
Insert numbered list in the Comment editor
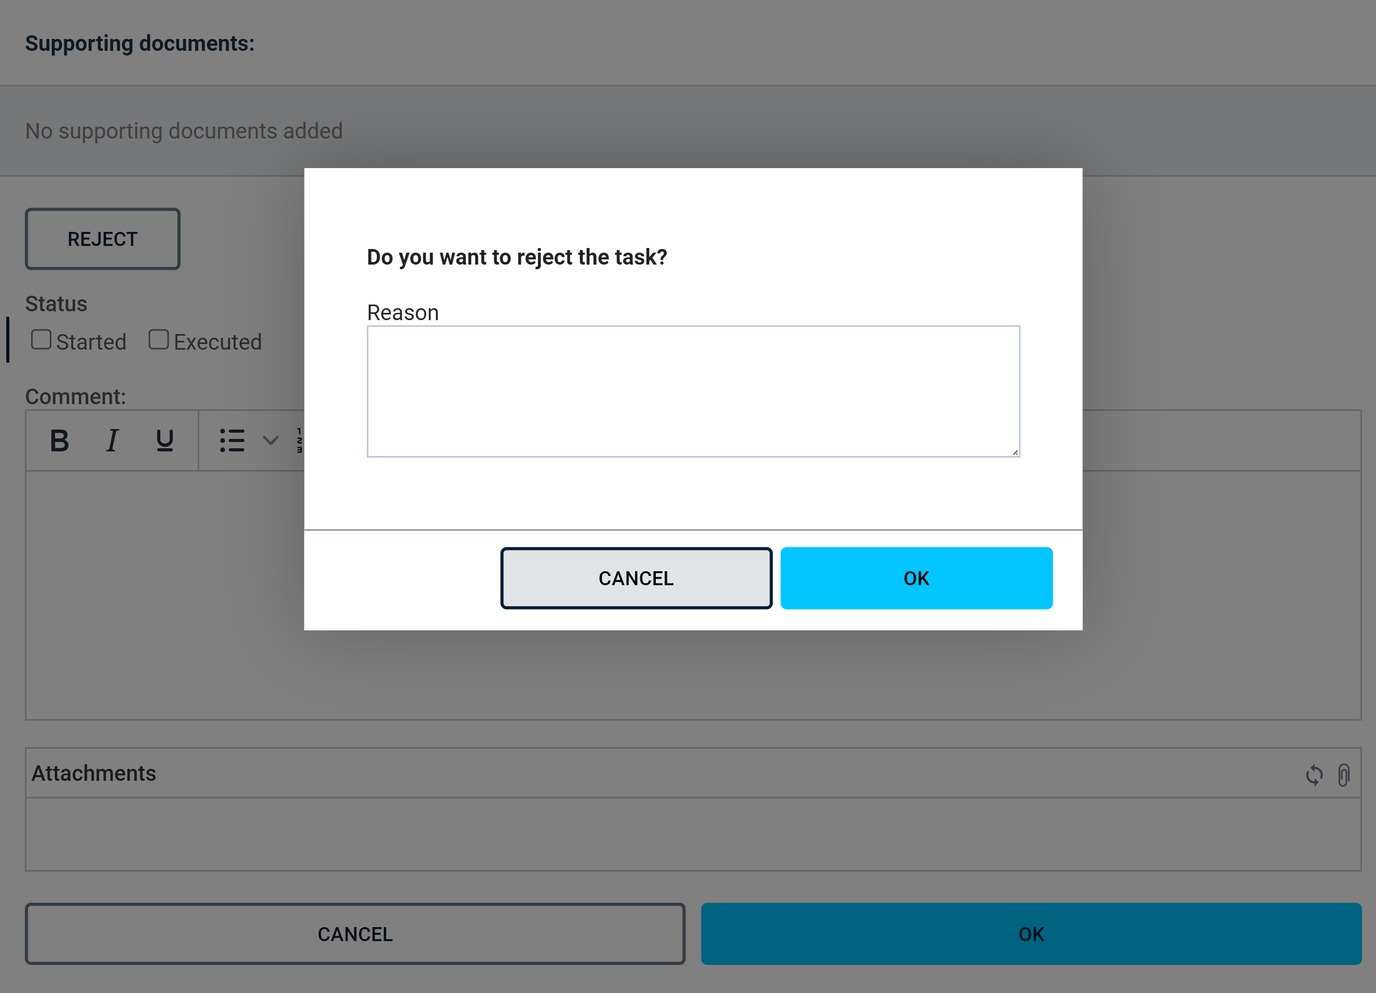click(300, 440)
